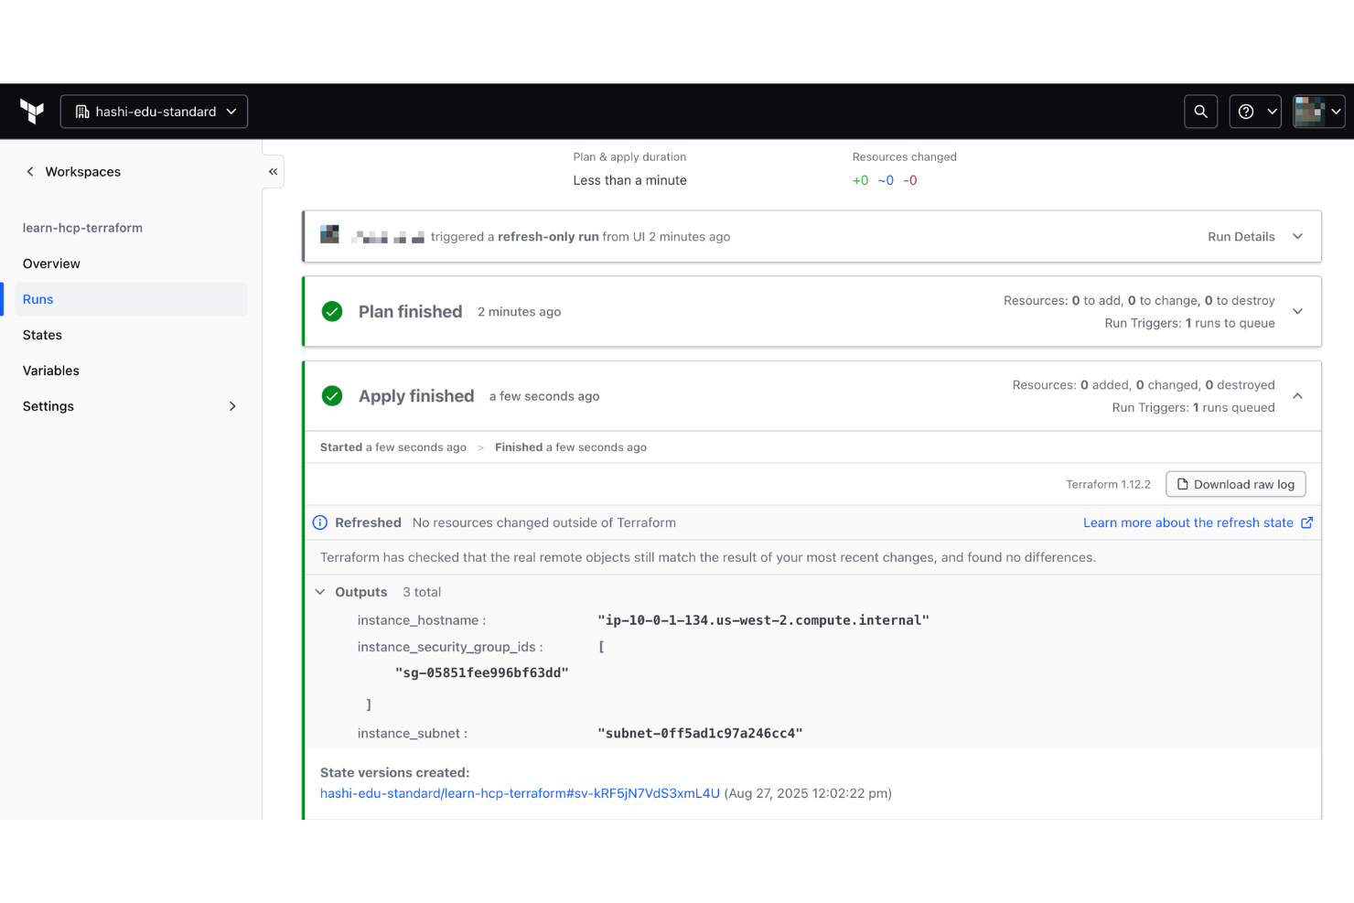Open the Learn more about the refresh state link
This screenshot has width=1354, height=903.
coord(1188,521)
